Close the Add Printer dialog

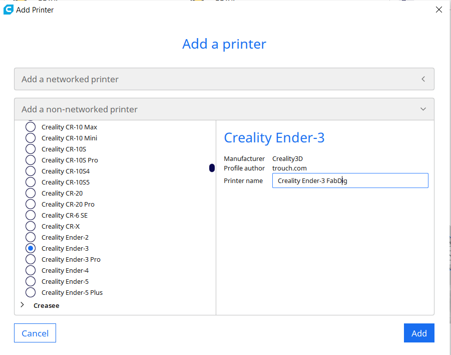click(438, 10)
